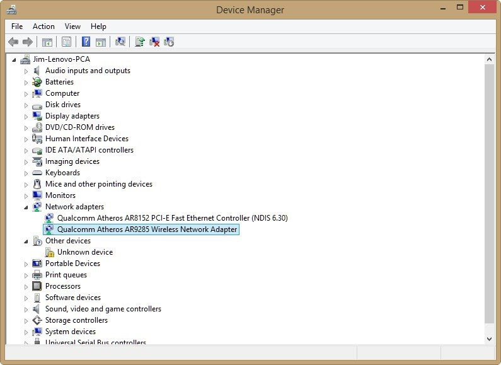The height and width of the screenshot is (365, 501).
Task: Click the Forward arrow toolbar icon
Action: (x=28, y=42)
